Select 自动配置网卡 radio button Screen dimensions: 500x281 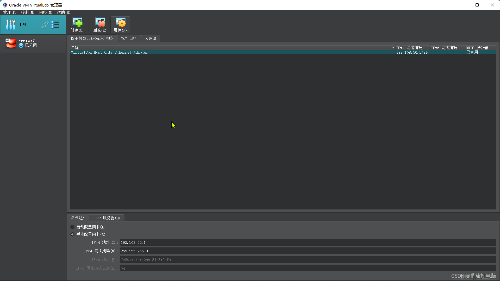click(x=72, y=227)
